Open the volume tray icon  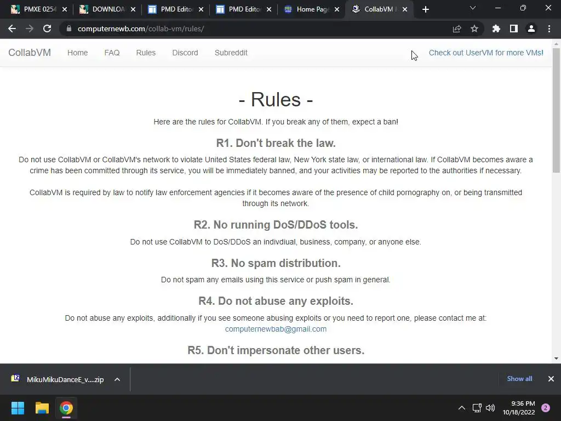[490, 408]
